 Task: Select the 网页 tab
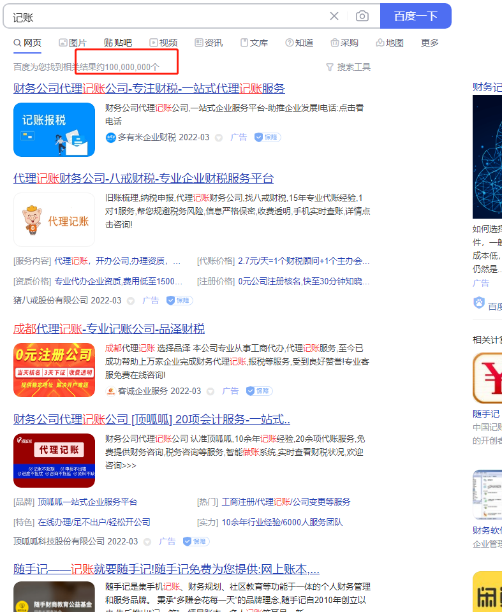27,43
